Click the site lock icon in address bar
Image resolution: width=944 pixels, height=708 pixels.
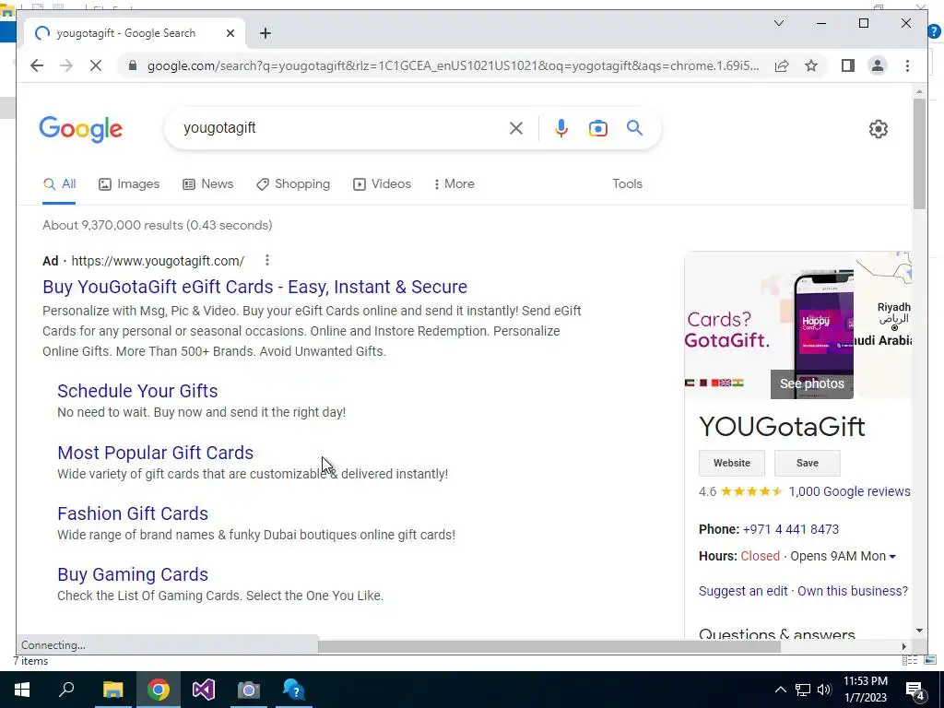133,65
